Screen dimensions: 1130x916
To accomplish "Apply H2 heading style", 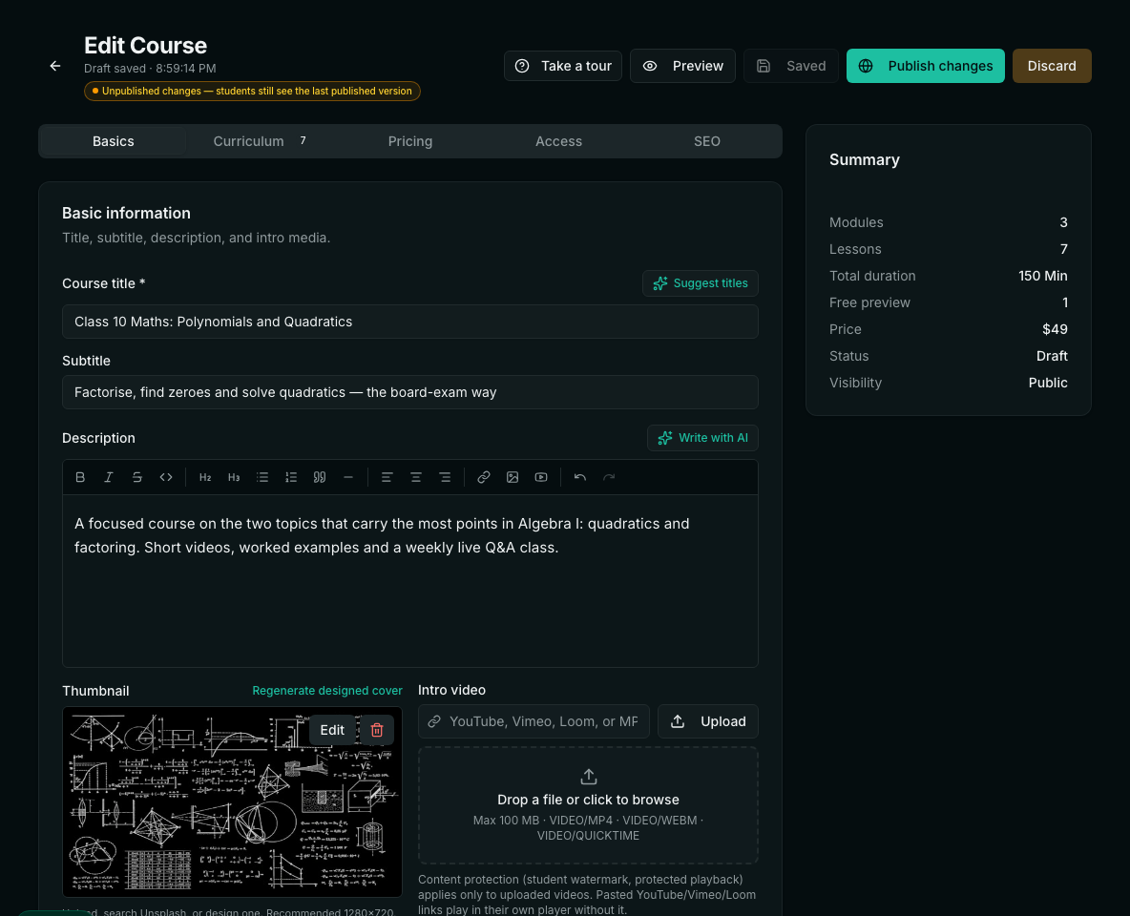I will [204, 477].
